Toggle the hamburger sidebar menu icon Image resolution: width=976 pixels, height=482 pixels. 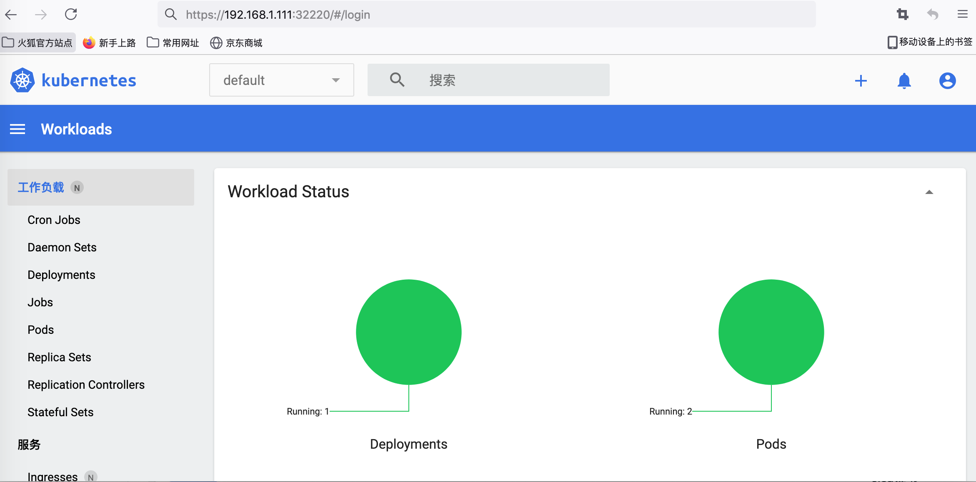click(18, 129)
